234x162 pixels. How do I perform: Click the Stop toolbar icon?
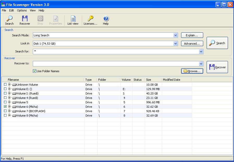pos(40,19)
